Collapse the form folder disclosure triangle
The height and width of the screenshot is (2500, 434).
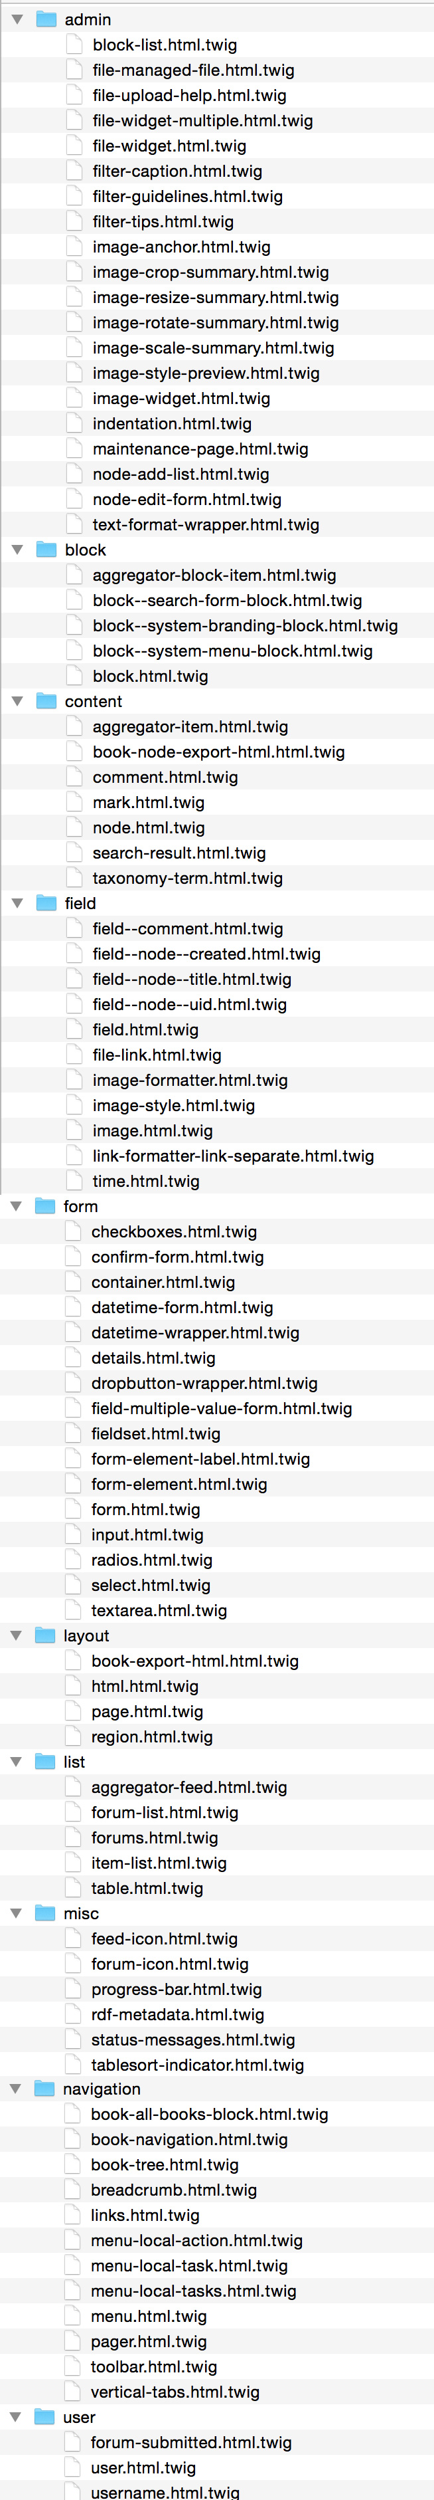15,1205
